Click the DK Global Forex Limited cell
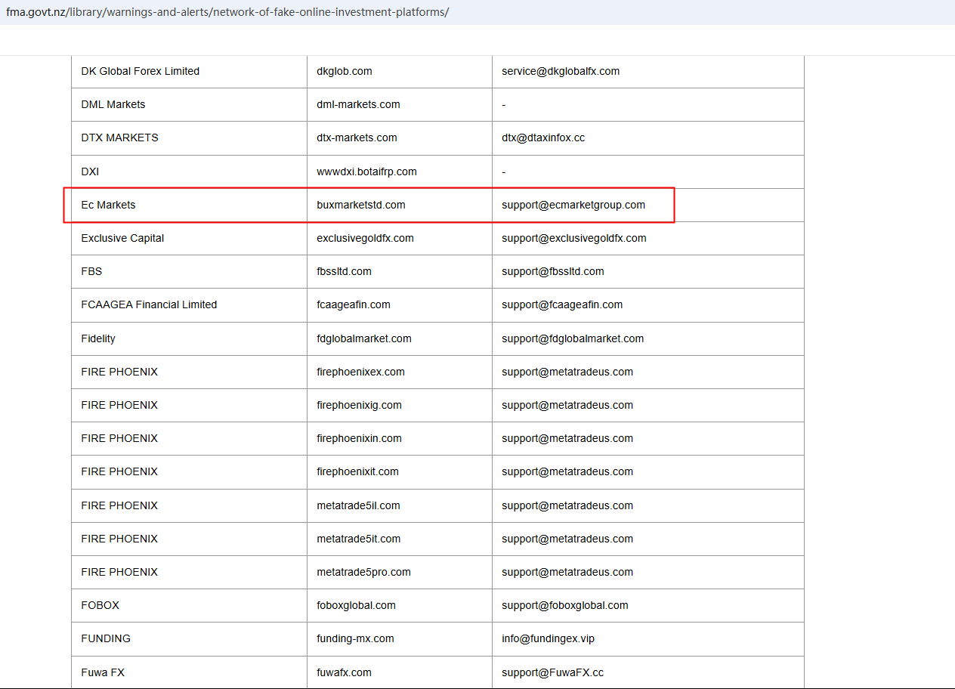955x689 pixels. pyautogui.click(x=141, y=71)
